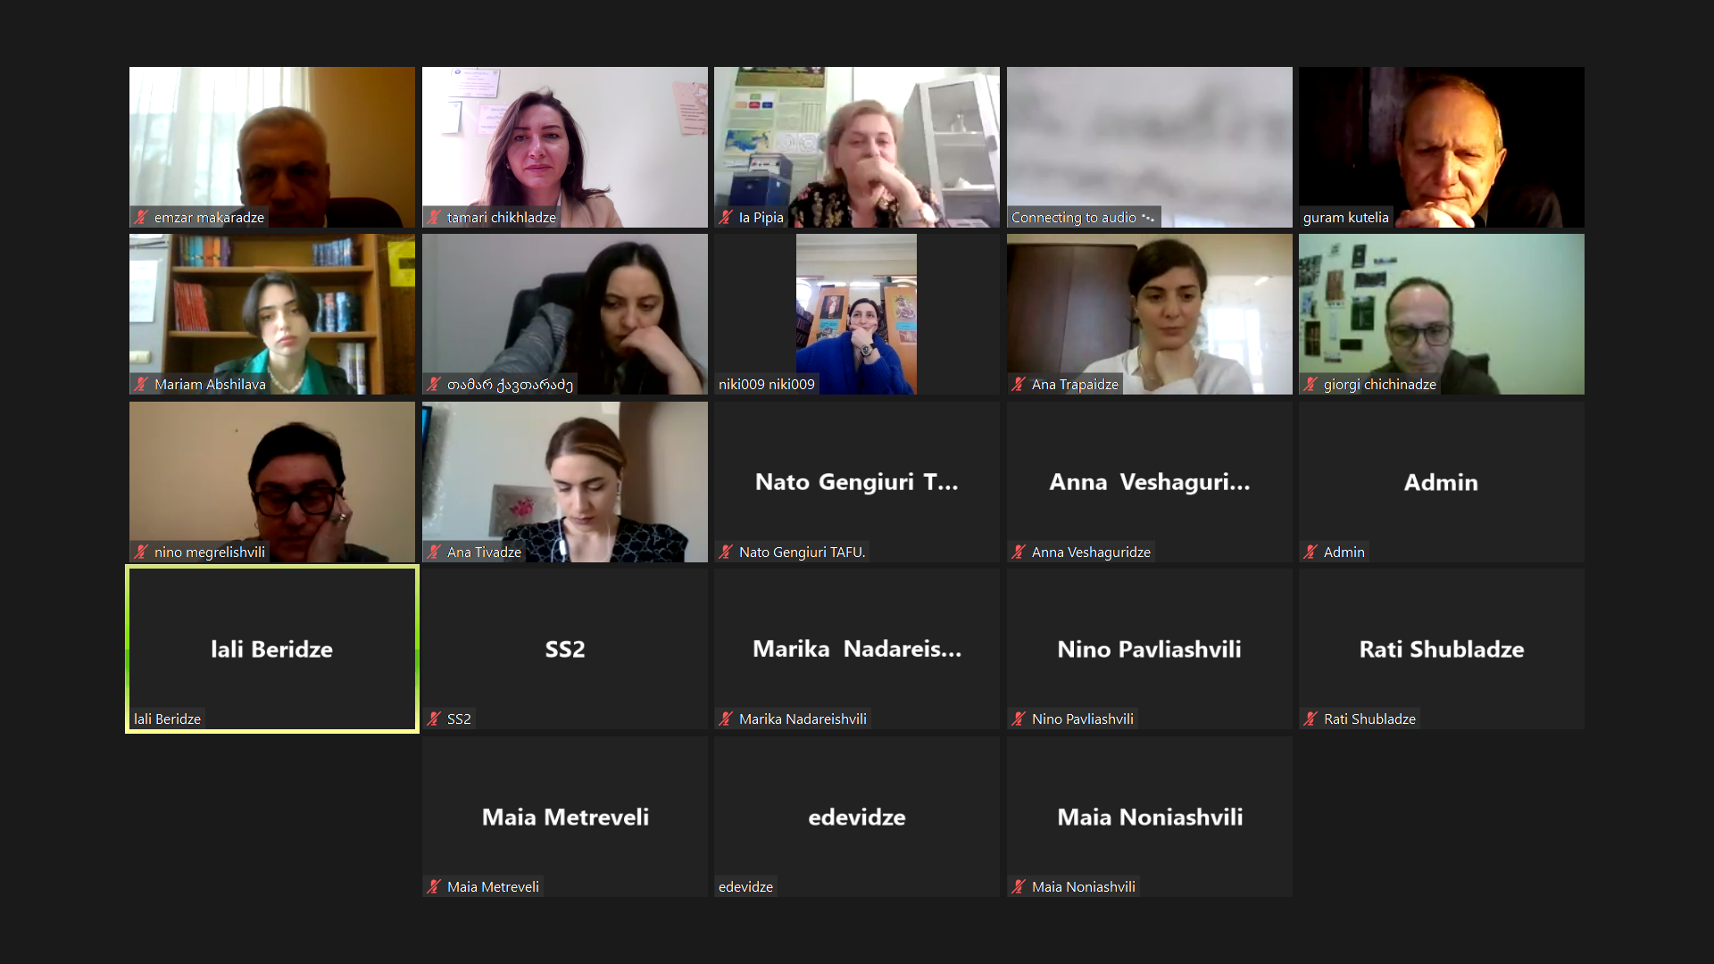Click the highlighted lali Beridze tile
Viewport: 1714px width, 964px height.
[x=272, y=649]
